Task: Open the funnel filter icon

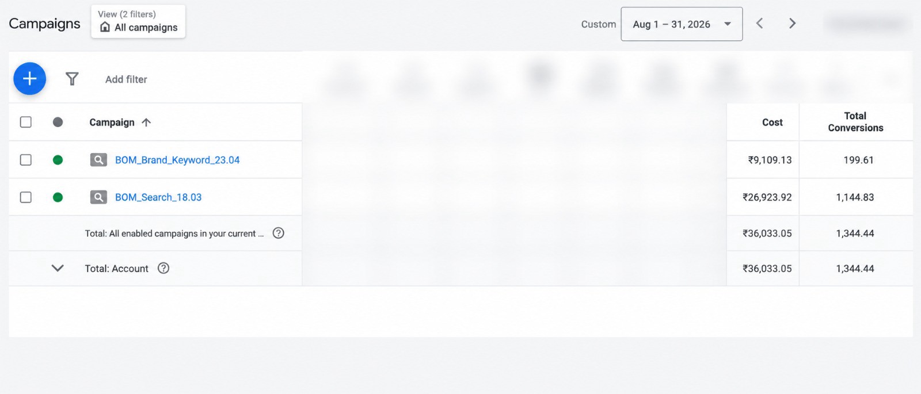Action: click(72, 79)
